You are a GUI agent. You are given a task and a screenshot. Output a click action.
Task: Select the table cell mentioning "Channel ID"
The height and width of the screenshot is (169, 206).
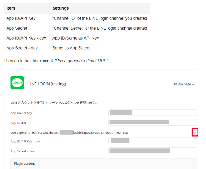pyautogui.click(x=100, y=18)
